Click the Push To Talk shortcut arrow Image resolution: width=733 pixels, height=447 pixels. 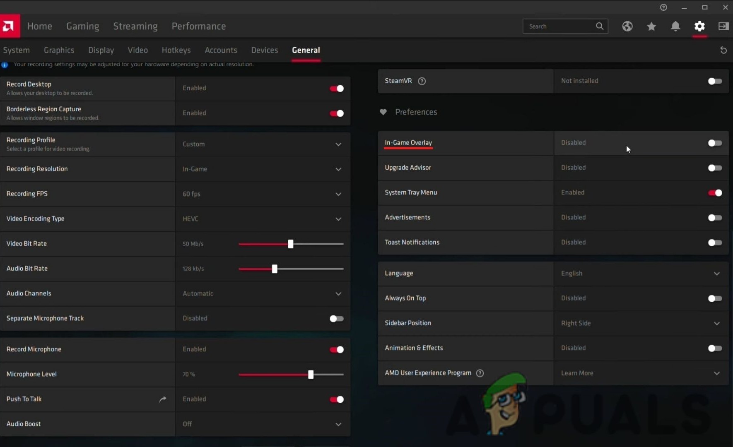point(162,399)
